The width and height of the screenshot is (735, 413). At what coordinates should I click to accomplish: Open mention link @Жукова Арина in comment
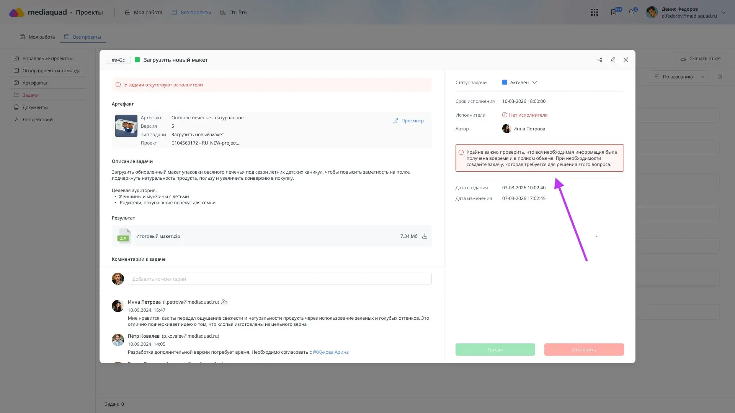(330, 352)
